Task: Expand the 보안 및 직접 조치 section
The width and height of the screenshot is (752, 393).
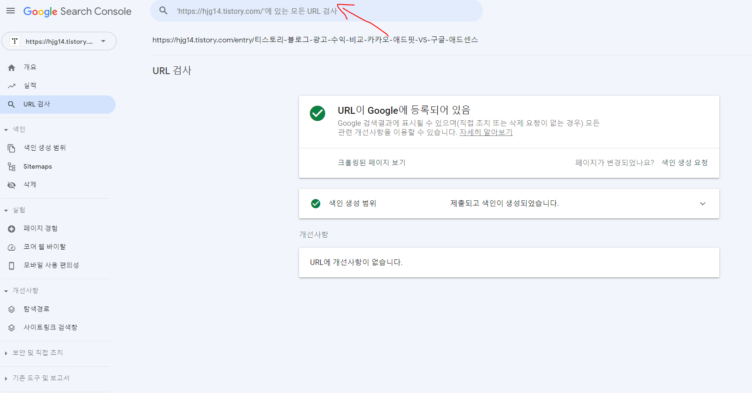Action: pos(33,353)
